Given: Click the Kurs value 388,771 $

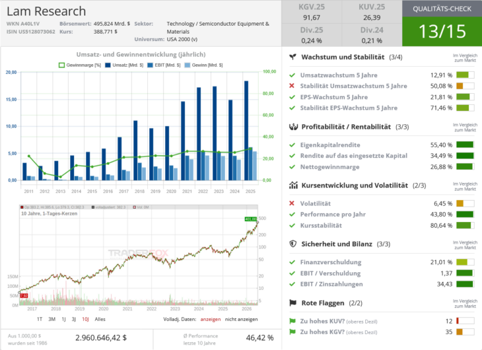Looking at the screenshot, I should (x=106, y=32).
